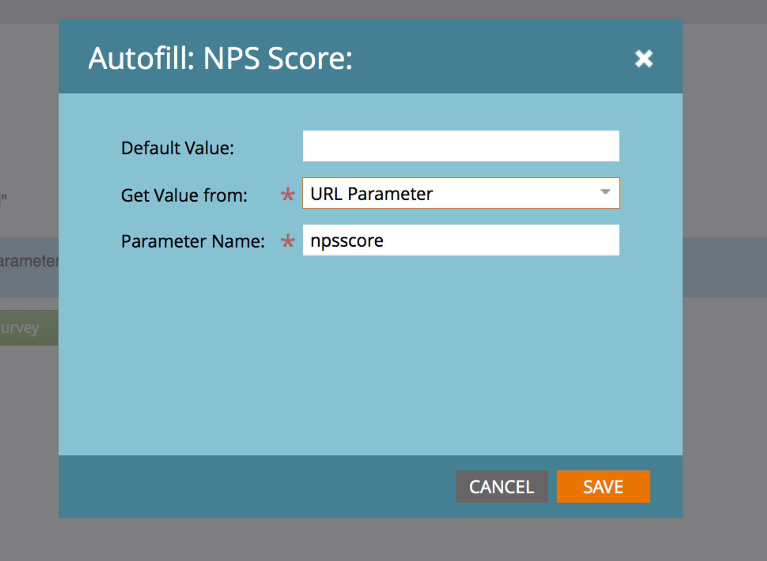The image size is (767, 561).
Task: Click the "Parameter Name:" label
Action: [193, 241]
